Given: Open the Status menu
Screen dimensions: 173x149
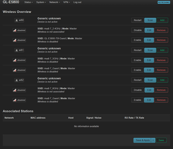Looking at the screenshot, I should pos(28,2).
